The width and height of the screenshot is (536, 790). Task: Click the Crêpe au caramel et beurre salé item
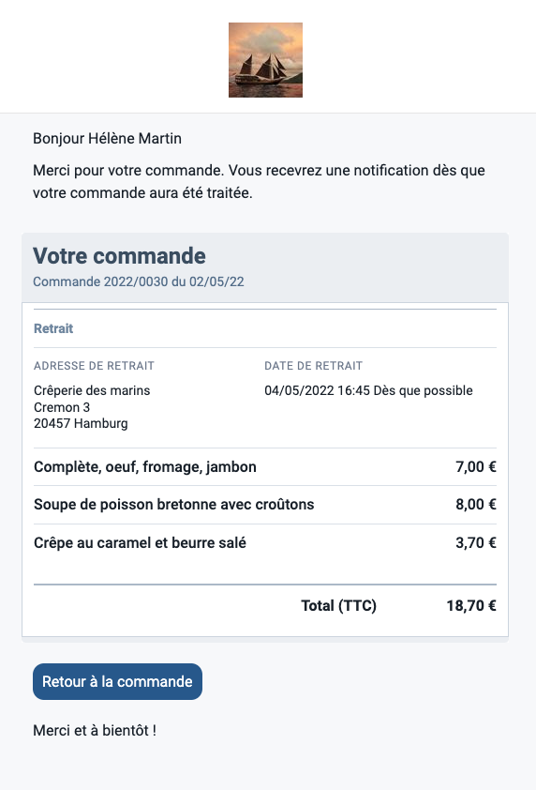140,542
